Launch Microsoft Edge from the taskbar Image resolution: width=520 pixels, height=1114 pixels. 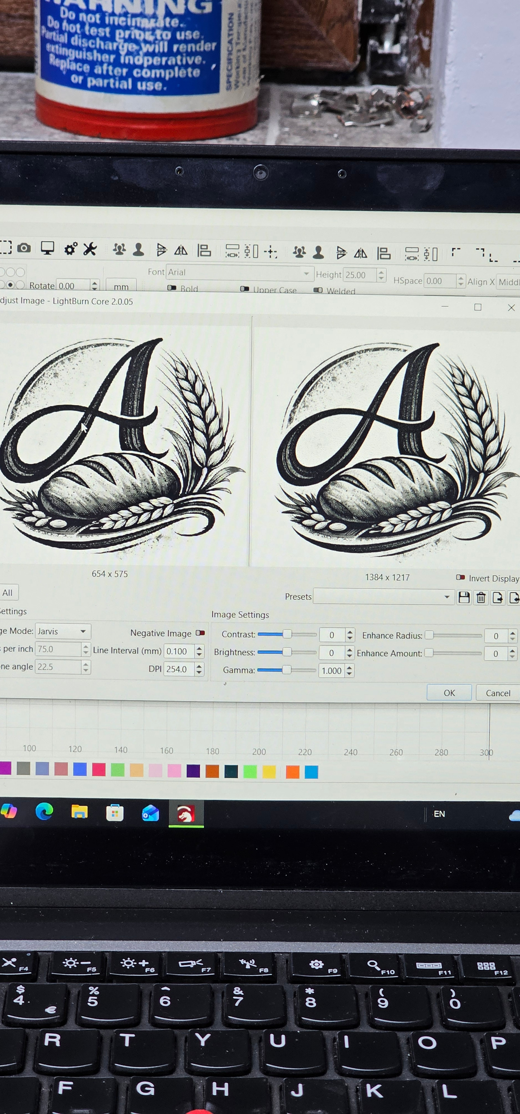click(x=44, y=812)
